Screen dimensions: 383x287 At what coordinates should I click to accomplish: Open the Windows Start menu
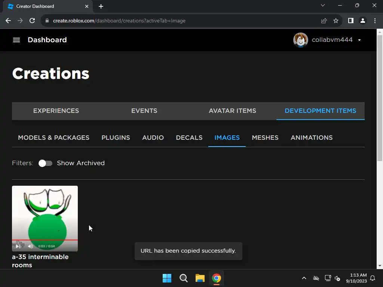click(167, 278)
